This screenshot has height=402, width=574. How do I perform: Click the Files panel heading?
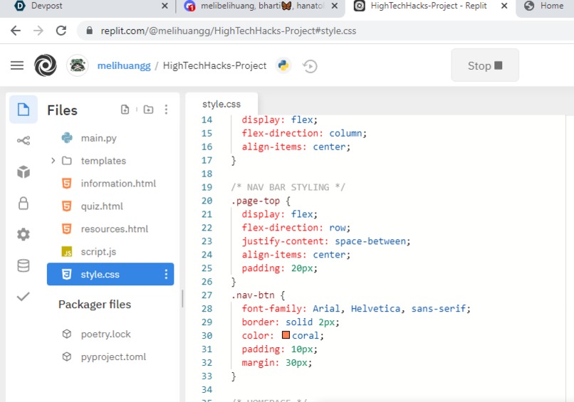62,110
